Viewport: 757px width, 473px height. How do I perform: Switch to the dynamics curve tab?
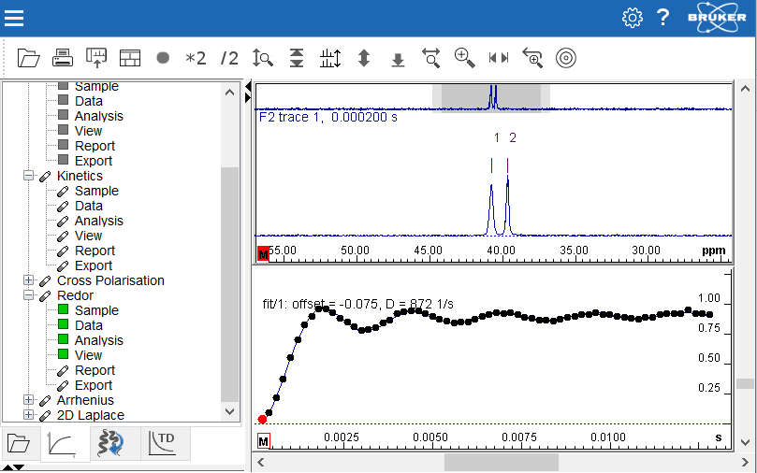pyautogui.click(x=63, y=444)
